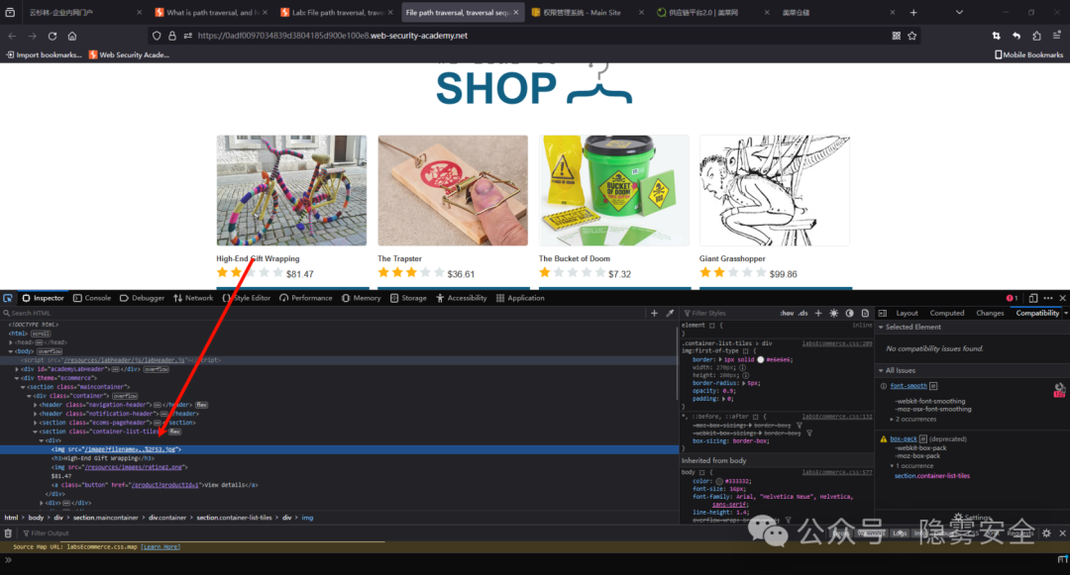Expand the ecoms-pageheader section node
Screen dimensions: 1070x575
(35, 423)
